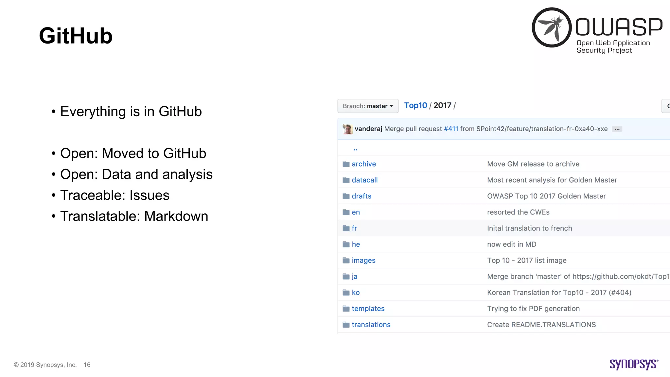The height and width of the screenshot is (377, 670).
Task: Go to parent directory (..) link
Action: click(355, 149)
